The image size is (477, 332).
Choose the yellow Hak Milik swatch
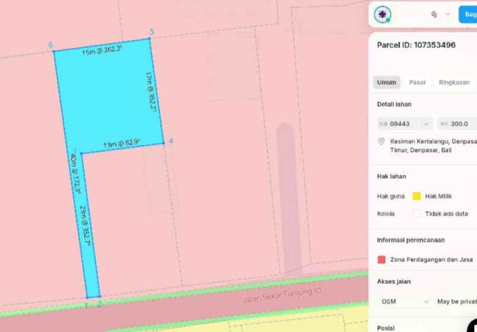(x=416, y=196)
